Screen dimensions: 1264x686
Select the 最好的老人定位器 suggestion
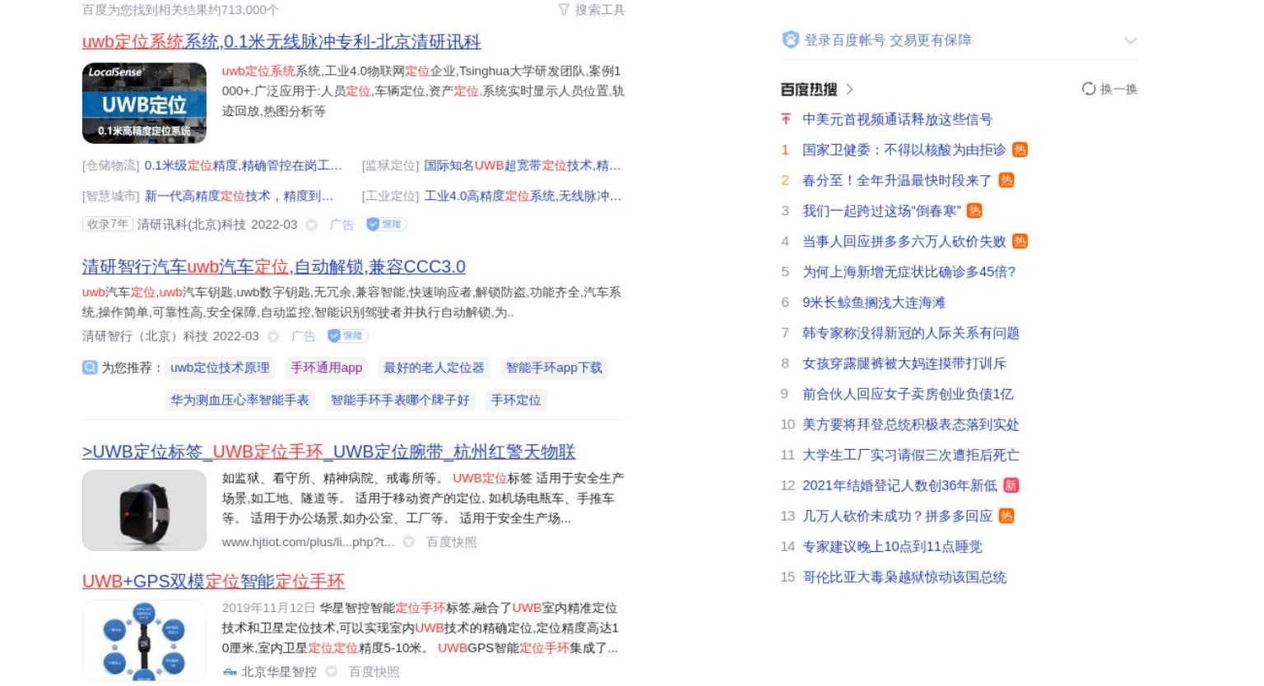pyautogui.click(x=434, y=368)
